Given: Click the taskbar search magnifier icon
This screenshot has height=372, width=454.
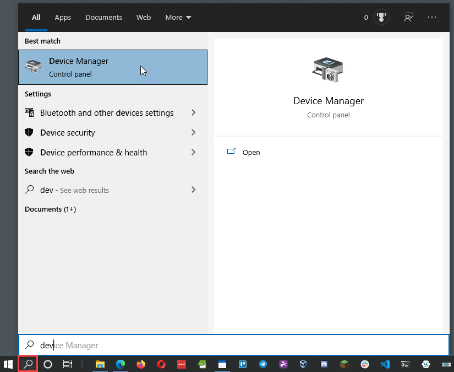Looking at the screenshot, I should [x=28, y=364].
